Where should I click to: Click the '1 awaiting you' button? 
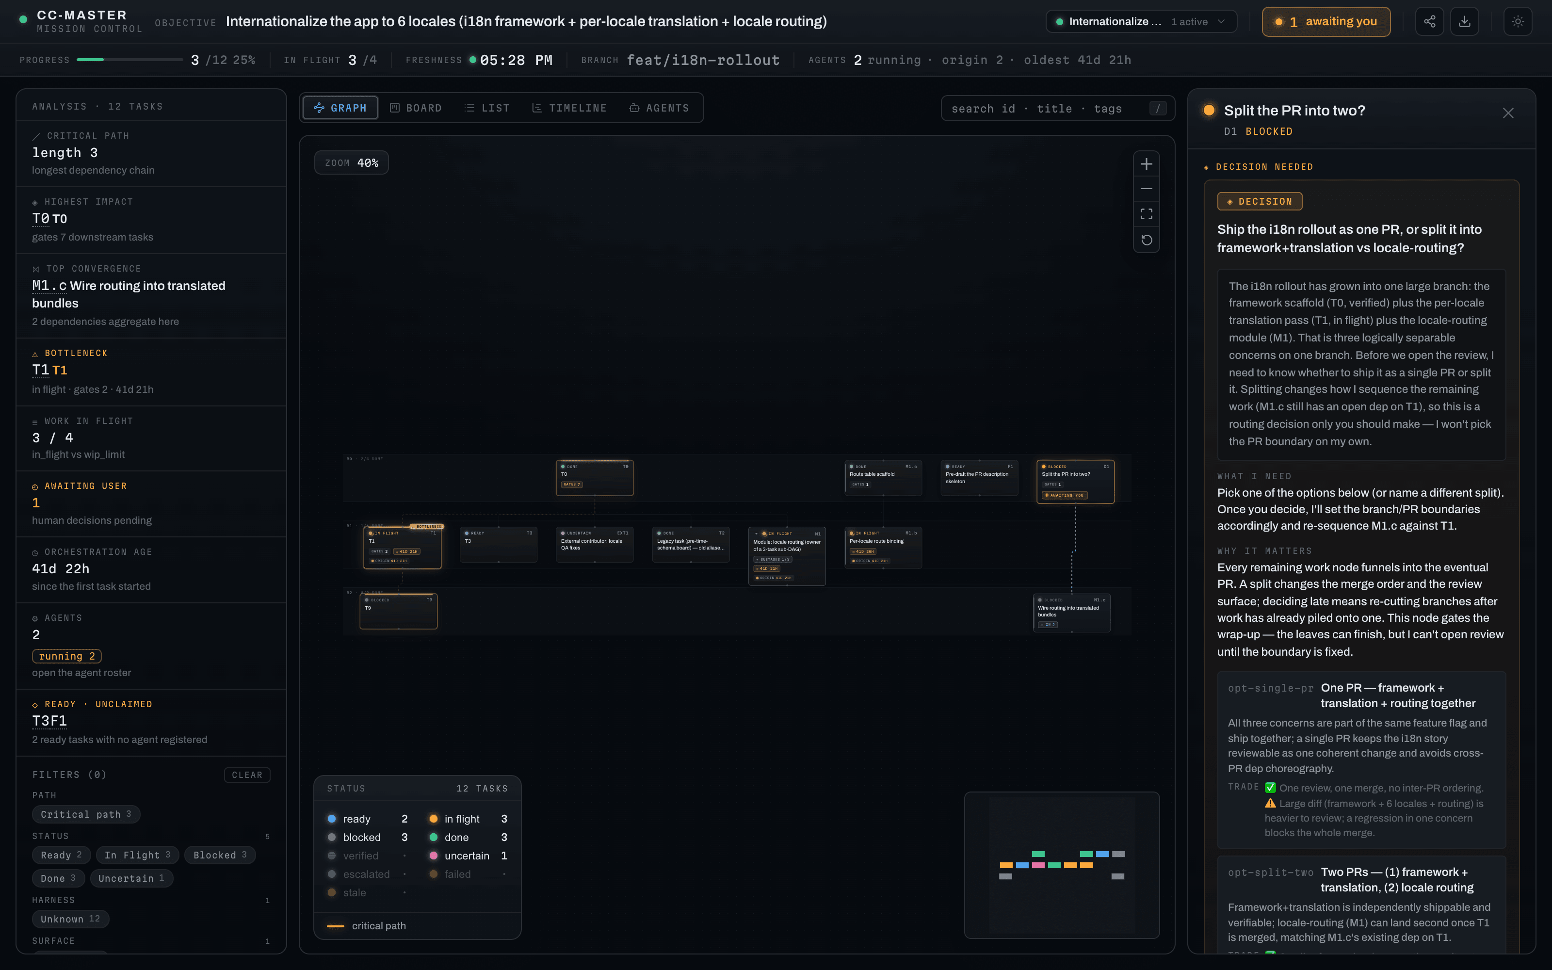pos(1326,21)
